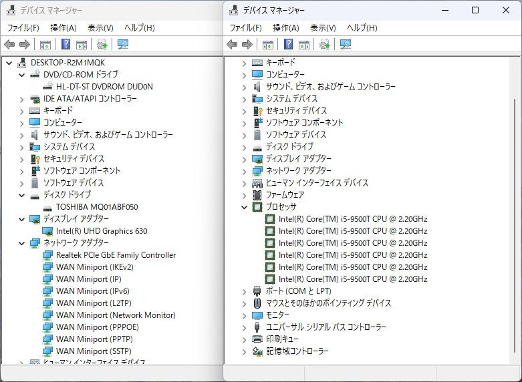This screenshot has width=522, height=382.
Task: Select last Intel Core i5-9500T processor entry
Action: tap(353, 279)
